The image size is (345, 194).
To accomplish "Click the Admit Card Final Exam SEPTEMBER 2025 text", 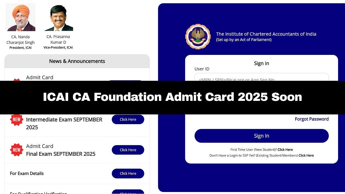I will (61, 150).
